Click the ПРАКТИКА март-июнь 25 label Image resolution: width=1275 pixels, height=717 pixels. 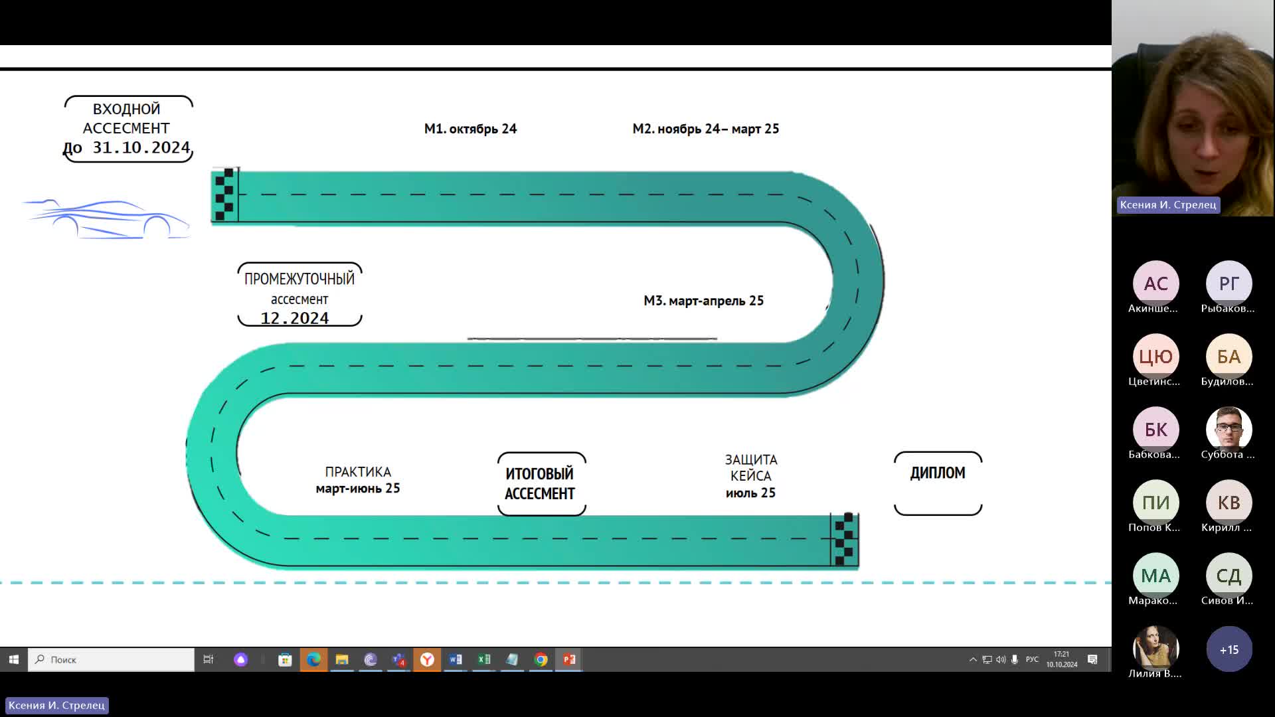click(x=357, y=480)
